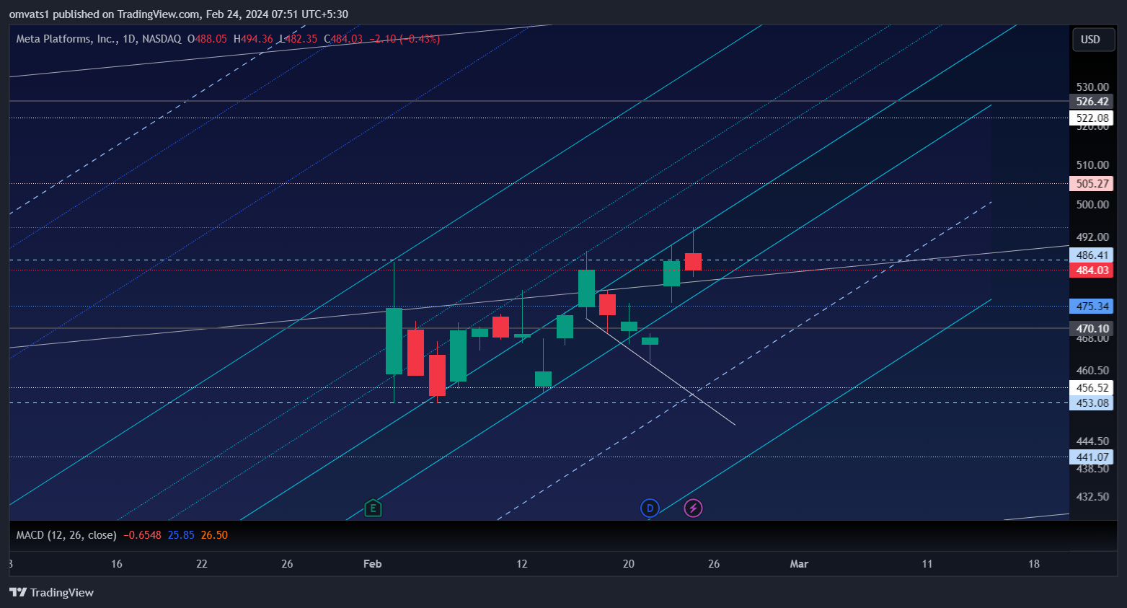Click the MACD value 25.85
Viewport: 1127px width, 608px height.
click(181, 535)
